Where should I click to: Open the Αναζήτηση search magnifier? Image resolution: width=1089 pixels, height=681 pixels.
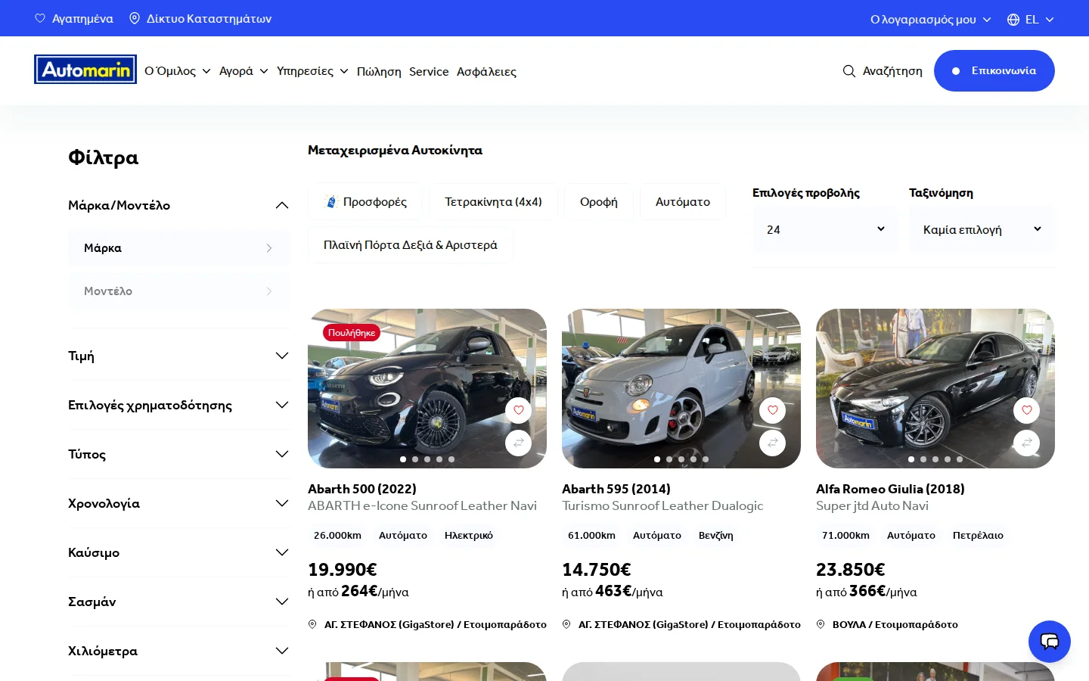coord(883,70)
